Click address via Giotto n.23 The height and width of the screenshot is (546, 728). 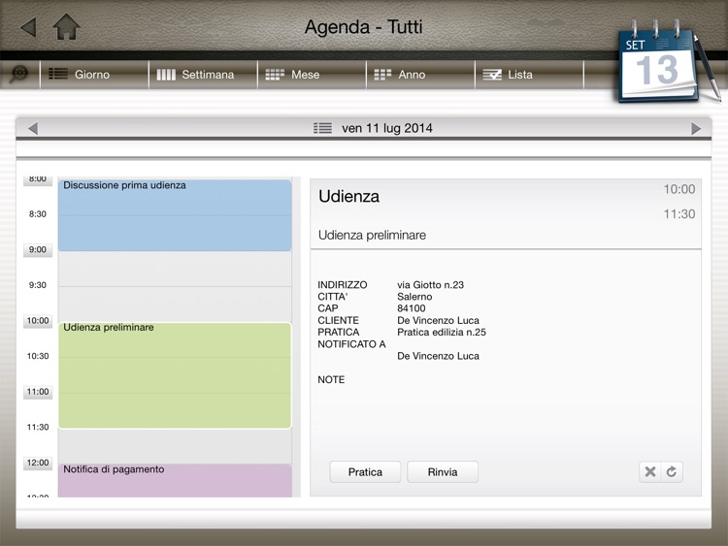click(430, 285)
